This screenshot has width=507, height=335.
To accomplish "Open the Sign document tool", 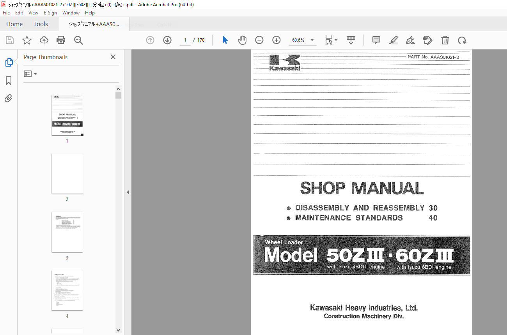I will point(411,40).
